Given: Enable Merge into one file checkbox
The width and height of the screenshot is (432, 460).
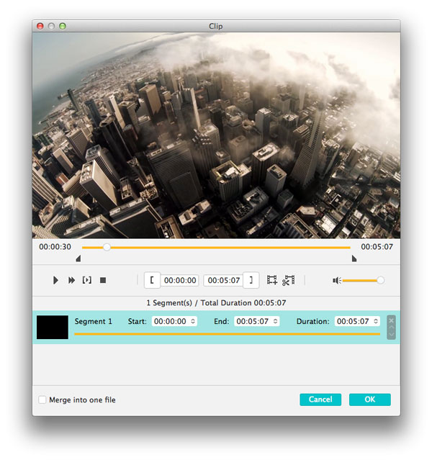Looking at the screenshot, I should click(x=42, y=400).
